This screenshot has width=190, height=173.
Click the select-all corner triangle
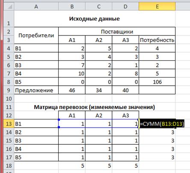[9, 6]
